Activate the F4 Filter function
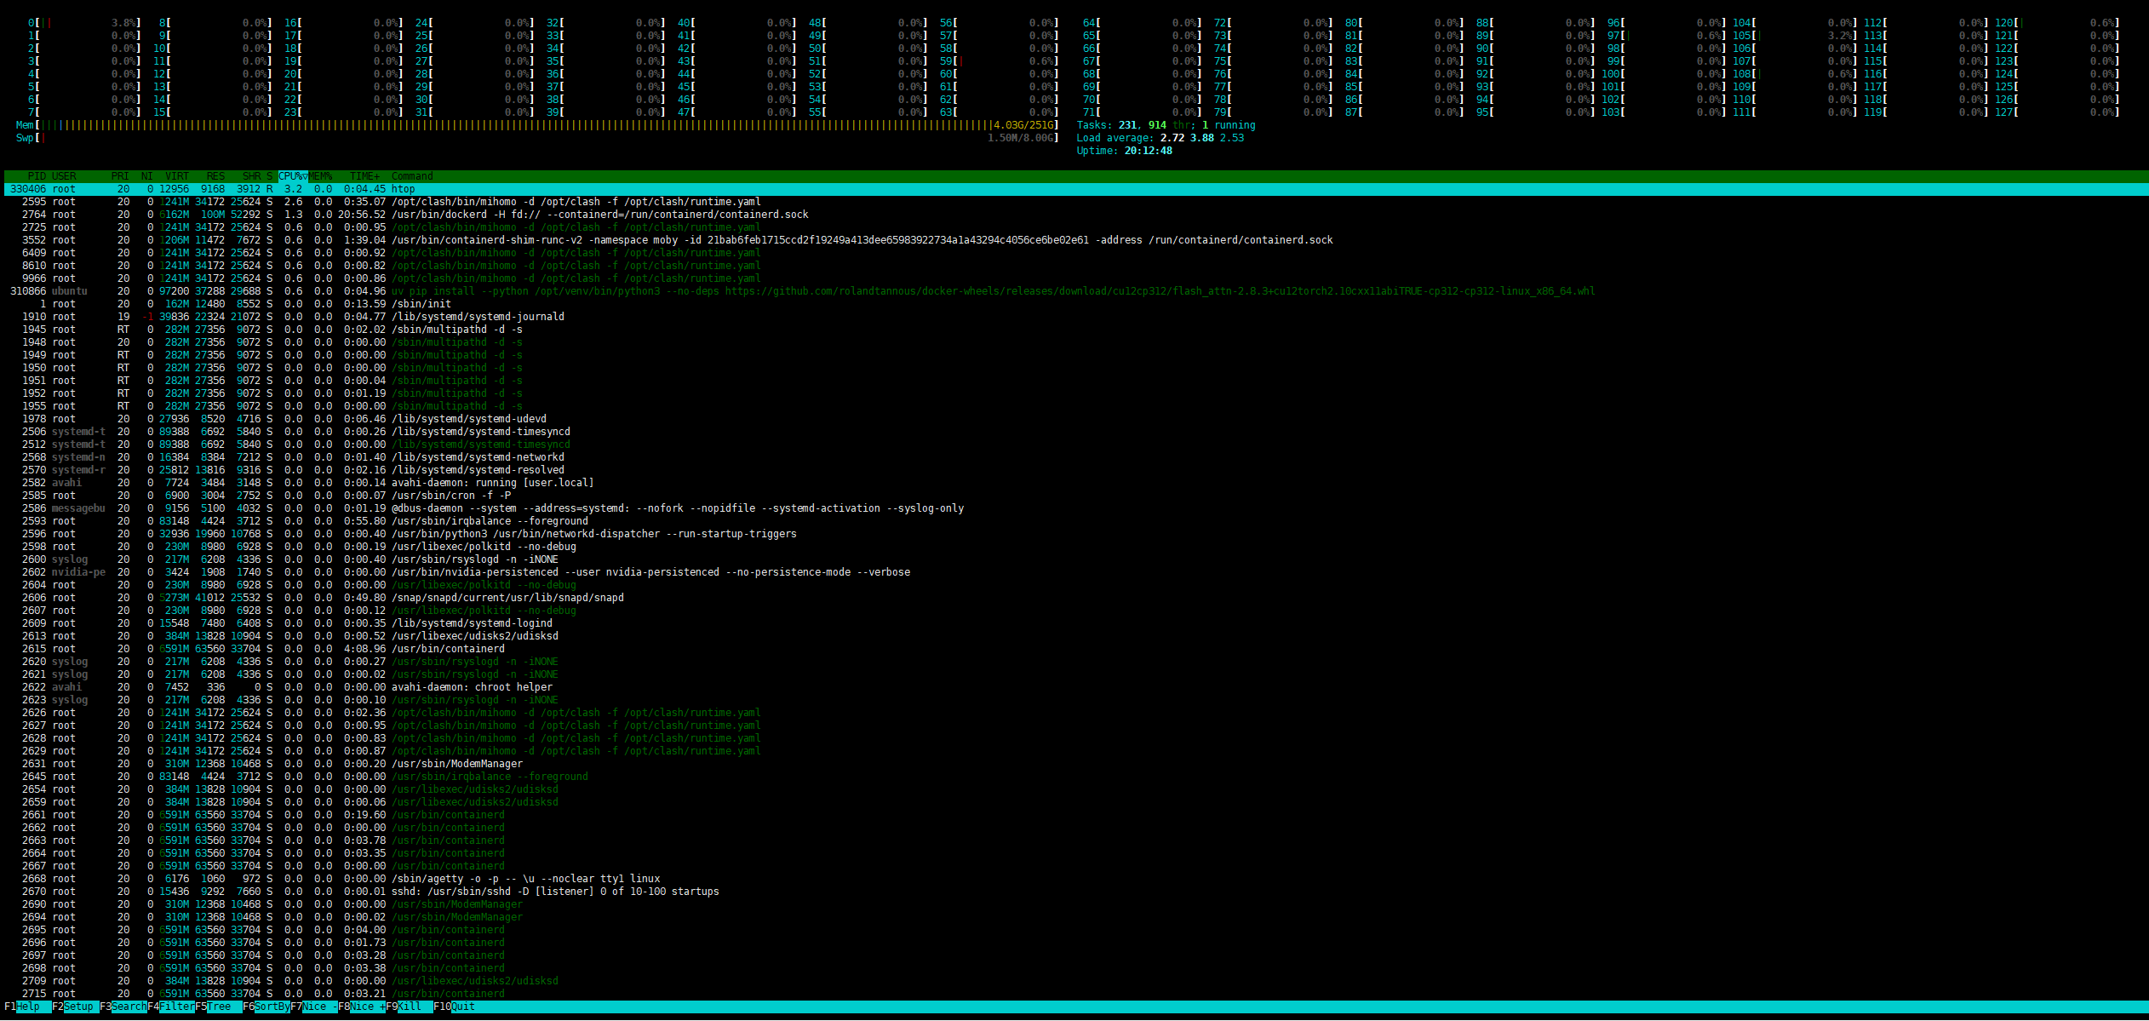 pyautogui.click(x=170, y=1007)
